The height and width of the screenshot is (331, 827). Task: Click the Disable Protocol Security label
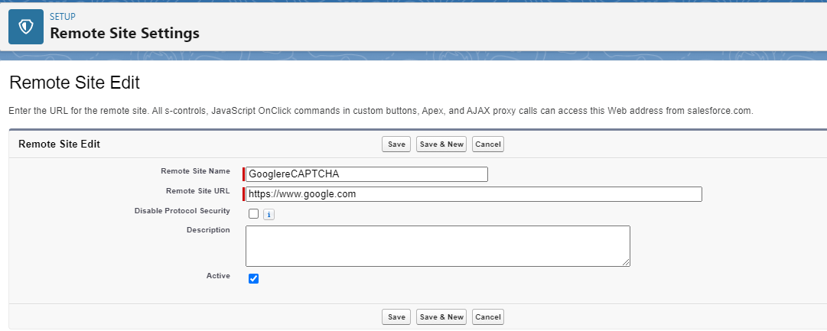coord(182,211)
